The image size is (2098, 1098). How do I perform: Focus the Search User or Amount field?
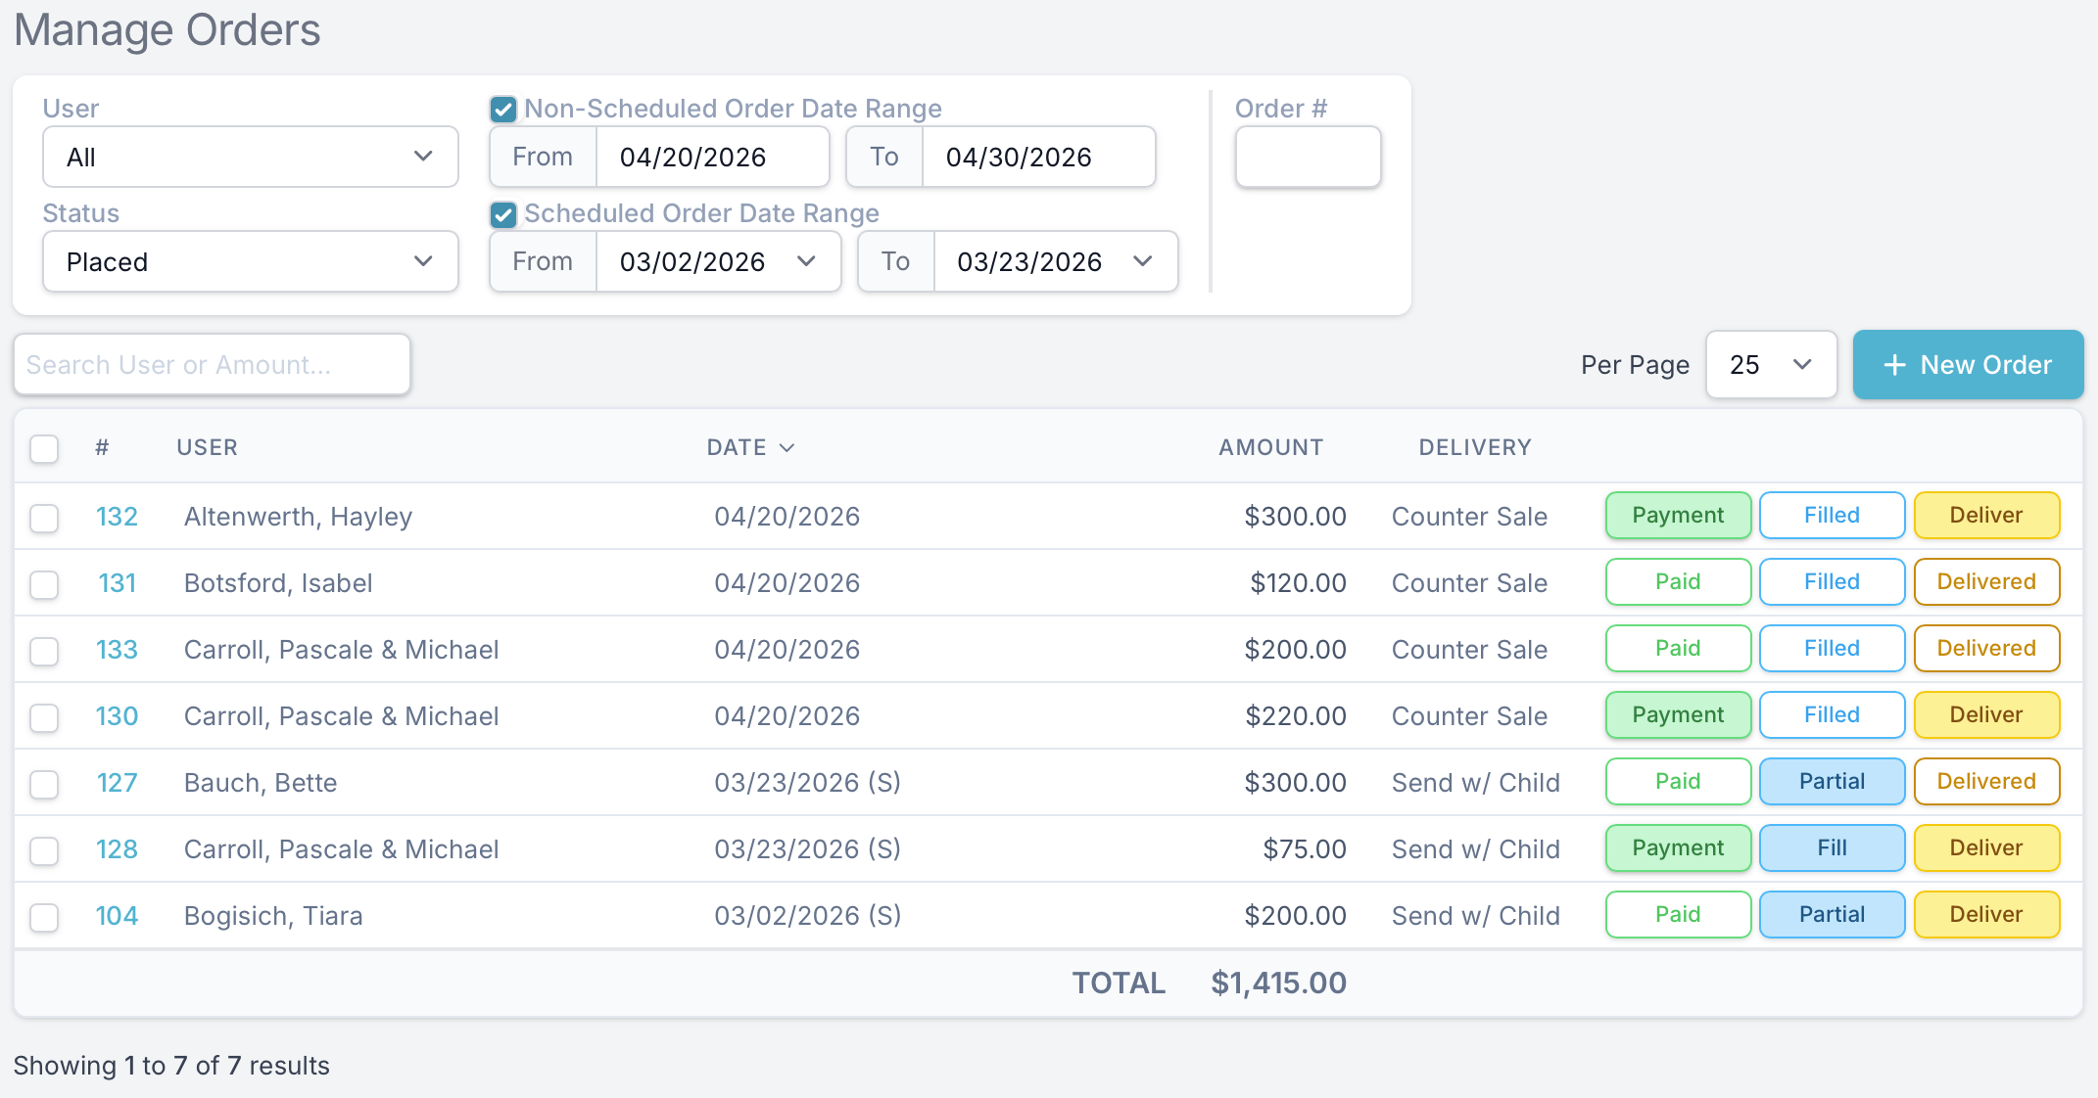(x=212, y=365)
